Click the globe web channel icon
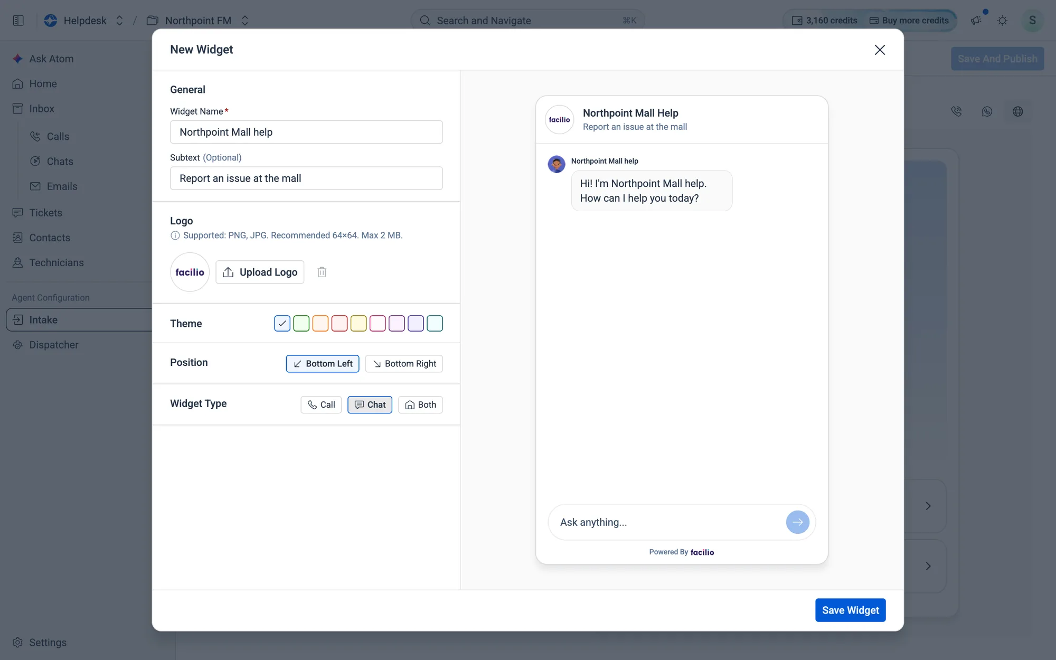 coord(1017,111)
